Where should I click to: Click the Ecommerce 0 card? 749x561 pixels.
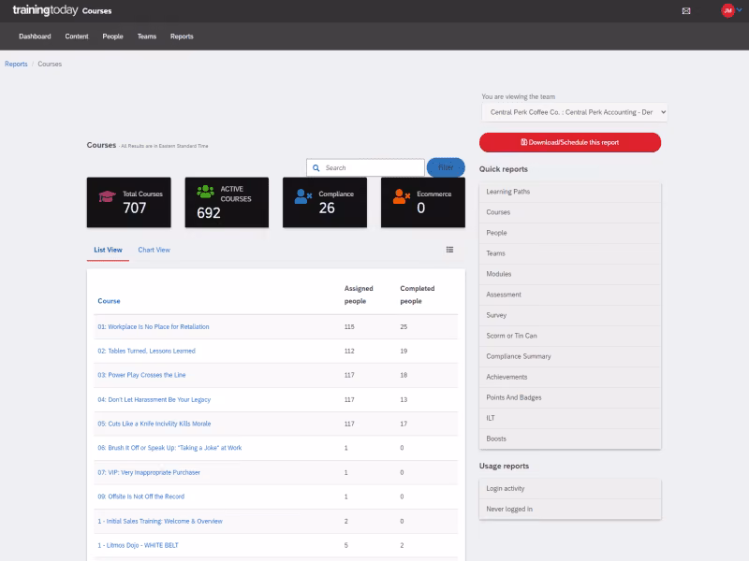[423, 202]
